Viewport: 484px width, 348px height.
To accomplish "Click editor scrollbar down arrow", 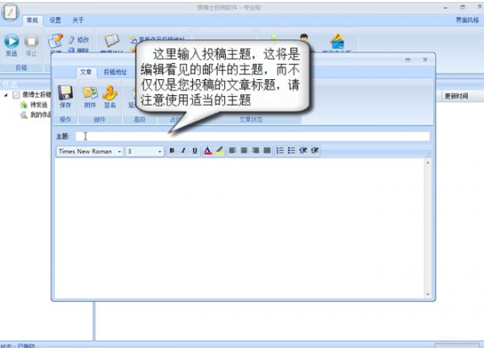I will point(428,294).
